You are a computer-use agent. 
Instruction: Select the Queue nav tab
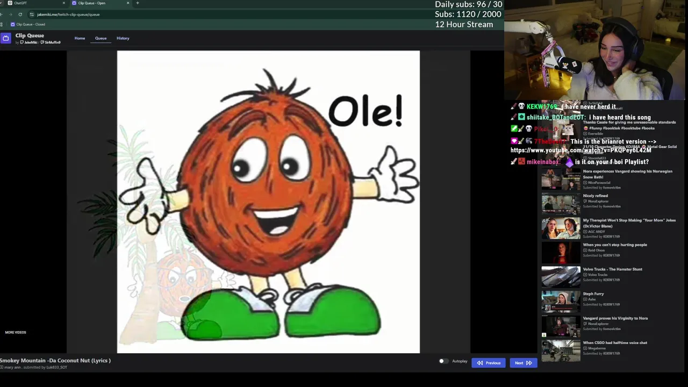click(101, 38)
